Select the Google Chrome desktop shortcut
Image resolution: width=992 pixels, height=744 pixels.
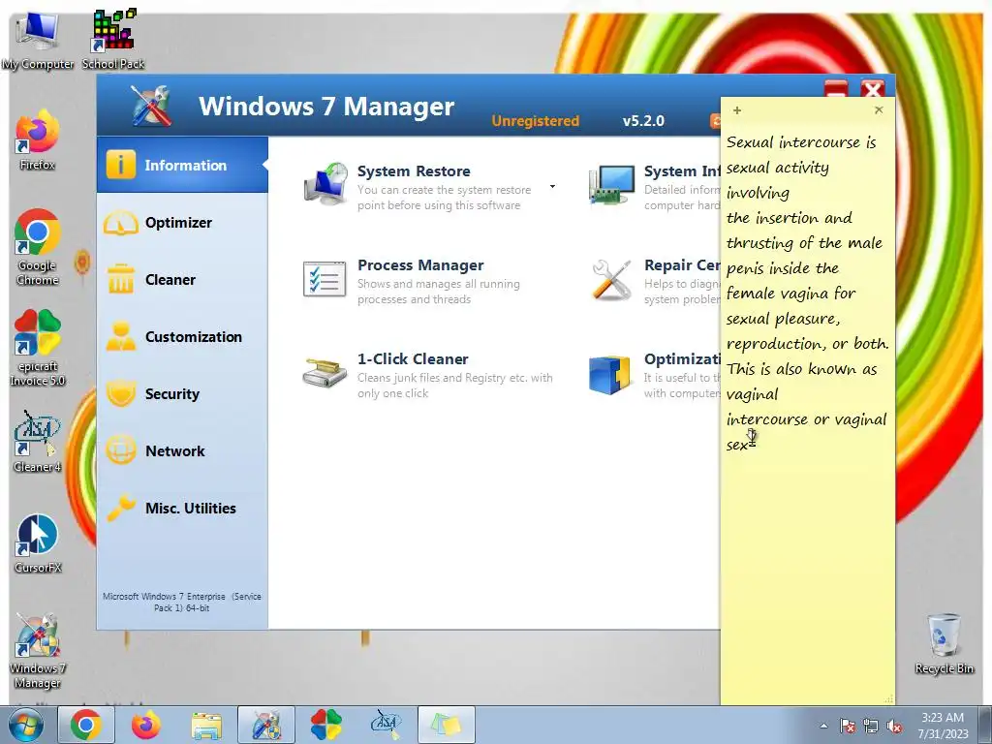coord(38,247)
